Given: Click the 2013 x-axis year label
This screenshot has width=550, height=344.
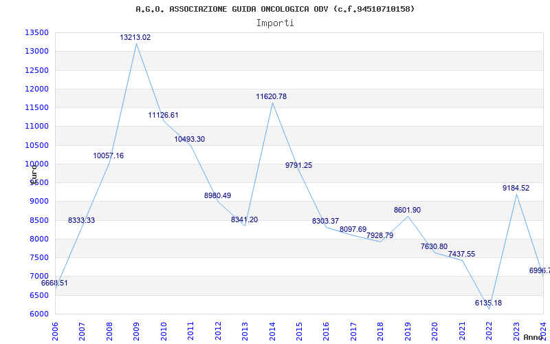Looking at the screenshot, I should pos(245,332).
